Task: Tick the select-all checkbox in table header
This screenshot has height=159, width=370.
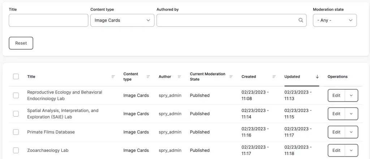Action: 16,77
